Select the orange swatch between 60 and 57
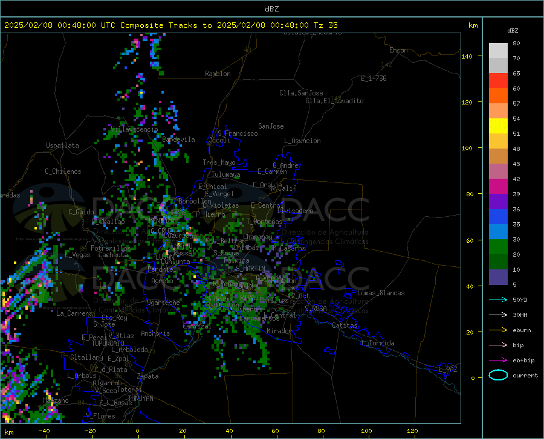This screenshot has height=439, width=544. pyautogui.click(x=498, y=96)
